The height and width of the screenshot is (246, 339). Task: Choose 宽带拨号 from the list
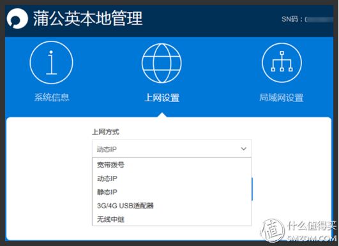click(172, 165)
